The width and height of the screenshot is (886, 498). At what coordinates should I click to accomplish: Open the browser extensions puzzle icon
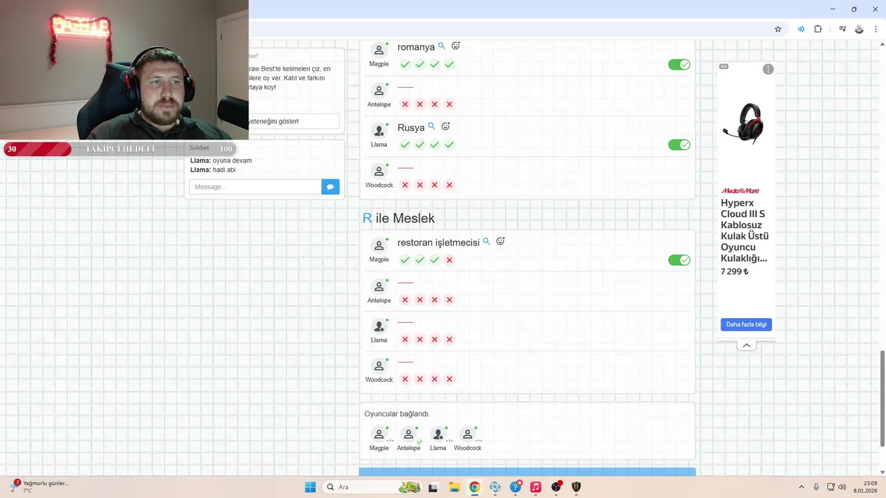click(x=818, y=29)
